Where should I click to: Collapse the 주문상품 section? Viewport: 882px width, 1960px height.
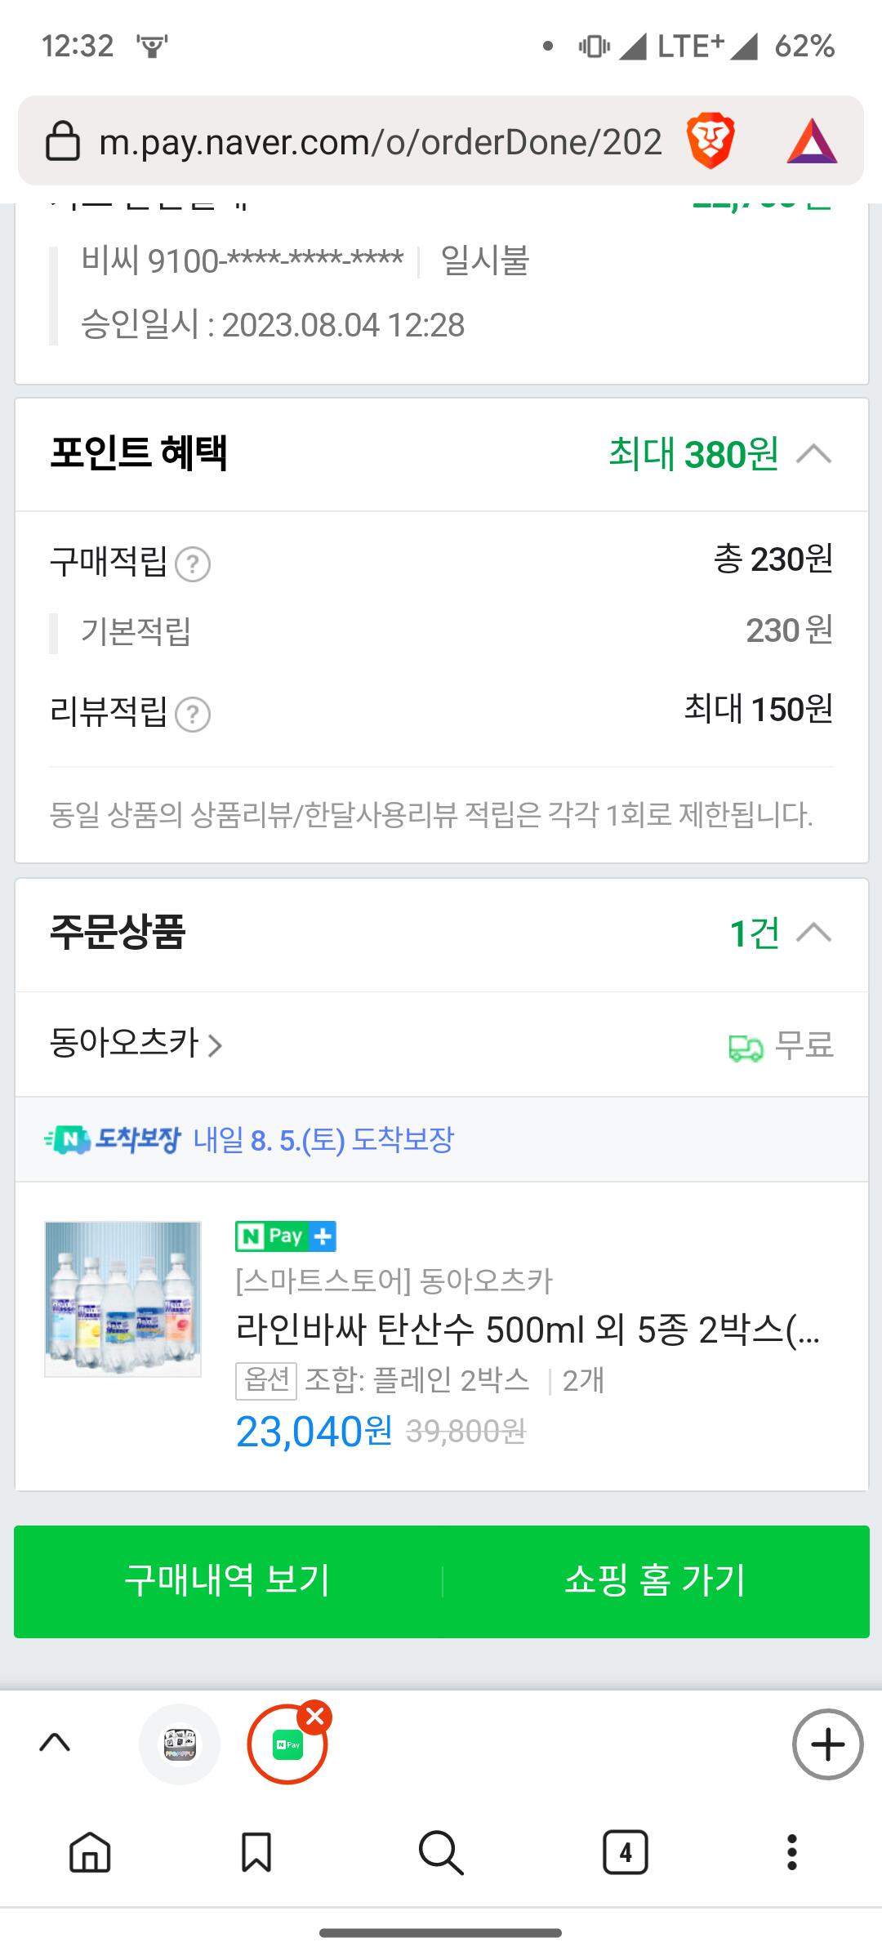(x=813, y=933)
